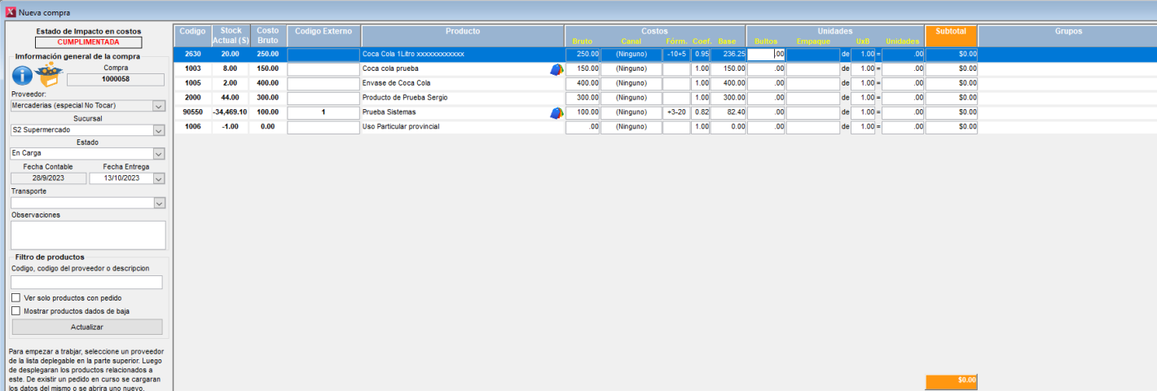Expand the Sucursal dropdown list
This screenshot has width=1157, height=391.
[x=159, y=130]
